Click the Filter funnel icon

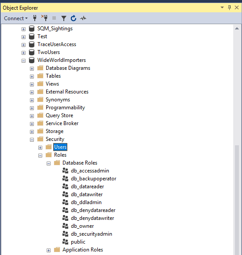64,18
